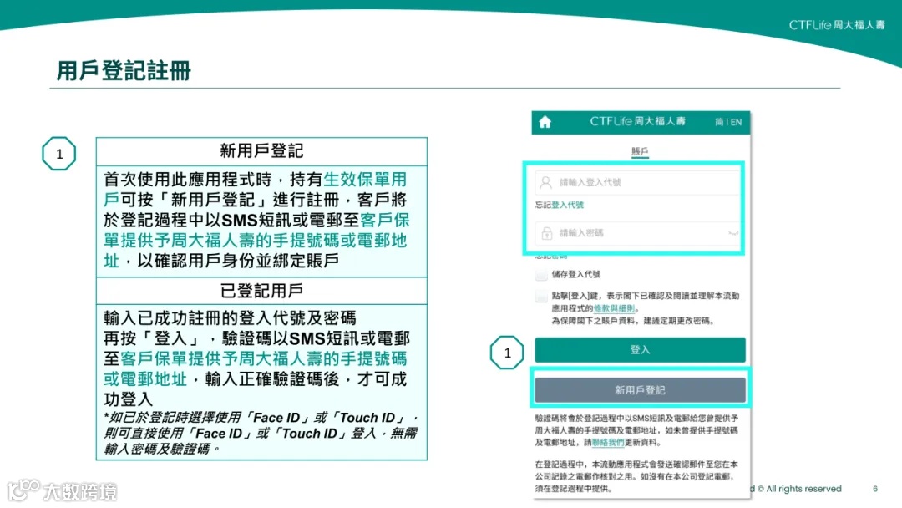The image size is (902, 508).
Task: Enable the 儲存登入代號 checkbox
Action: (540, 272)
